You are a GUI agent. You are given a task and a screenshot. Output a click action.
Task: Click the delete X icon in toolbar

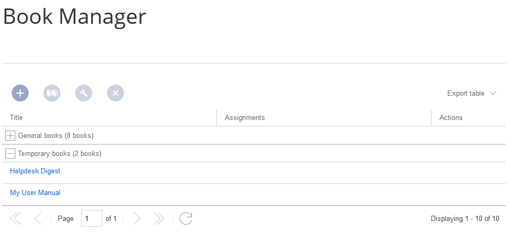[x=116, y=93]
